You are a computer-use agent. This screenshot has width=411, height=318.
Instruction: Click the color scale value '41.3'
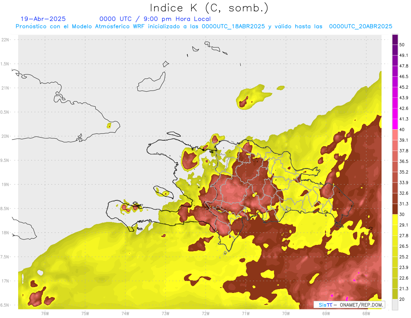[x=404, y=119]
